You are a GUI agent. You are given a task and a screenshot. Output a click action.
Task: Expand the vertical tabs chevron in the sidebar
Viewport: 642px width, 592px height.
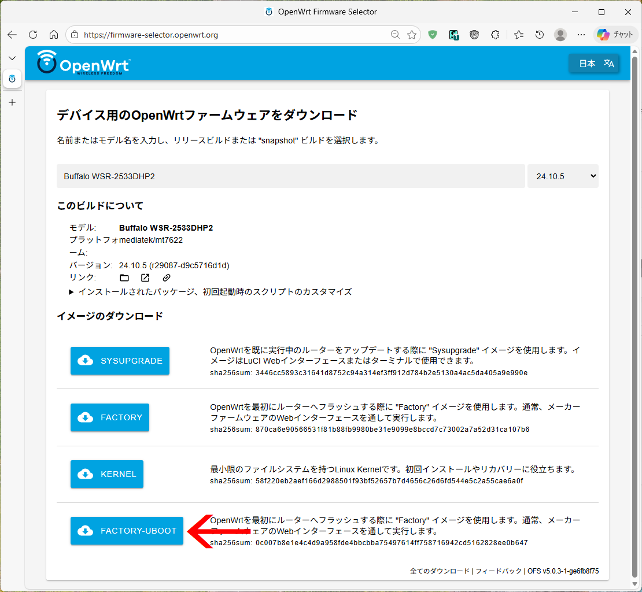12,58
